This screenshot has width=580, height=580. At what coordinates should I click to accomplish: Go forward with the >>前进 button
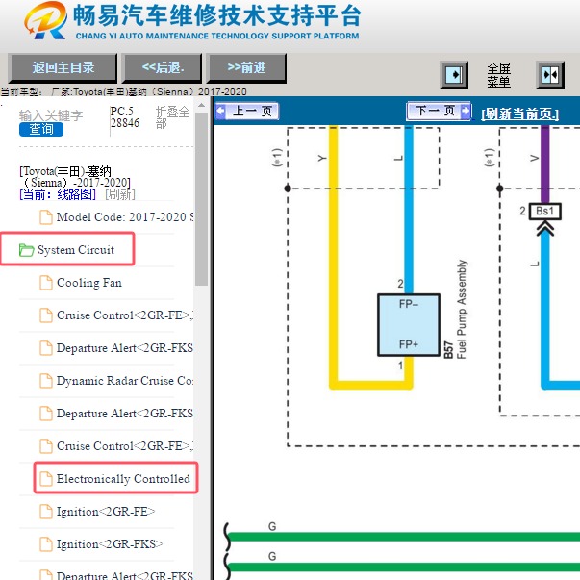(246, 68)
